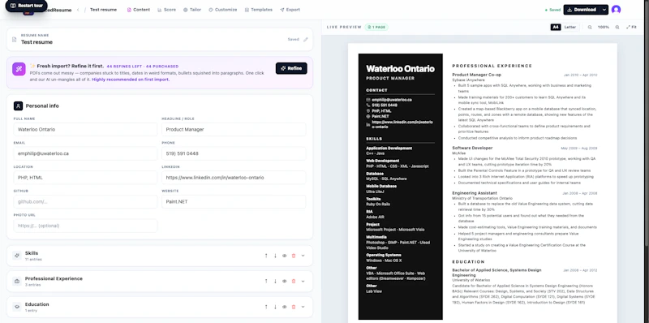Viewport: 649px width, 323px height.
Task: Click the Skills section icon
Action: [x=17, y=256]
